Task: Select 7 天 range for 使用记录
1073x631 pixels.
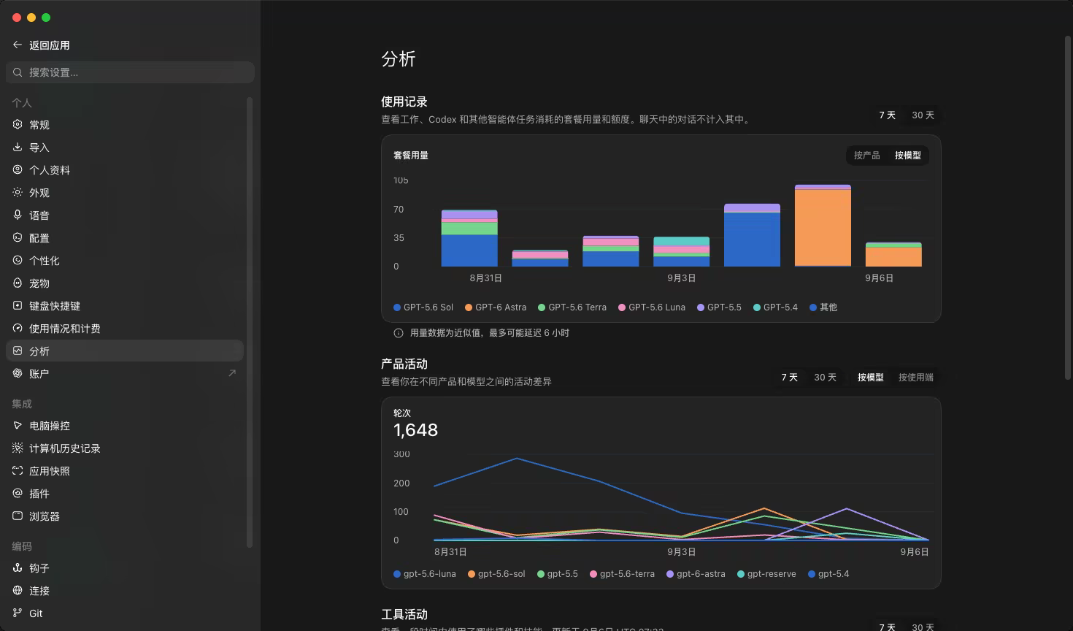Action: click(x=887, y=115)
